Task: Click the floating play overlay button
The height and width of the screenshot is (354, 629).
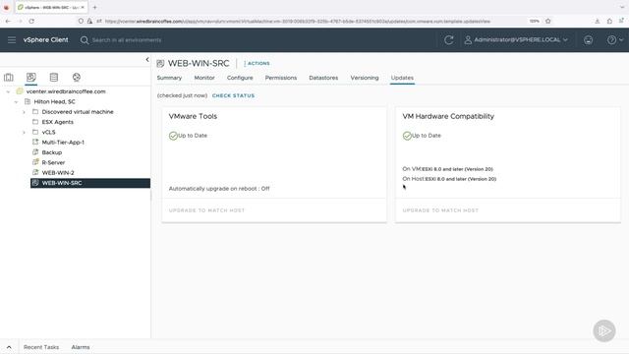Action: 604,330
